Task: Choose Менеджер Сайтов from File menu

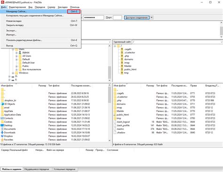Action: pyautogui.click(x=41, y=11)
